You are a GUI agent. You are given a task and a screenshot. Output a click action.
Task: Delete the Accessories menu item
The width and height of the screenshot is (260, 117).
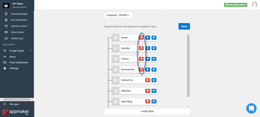[141, 69]
